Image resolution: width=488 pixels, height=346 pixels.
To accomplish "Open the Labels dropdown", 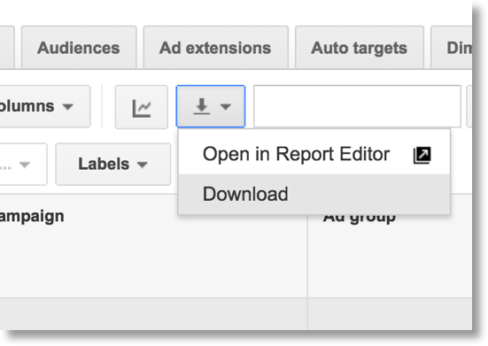I will point(113,164).
